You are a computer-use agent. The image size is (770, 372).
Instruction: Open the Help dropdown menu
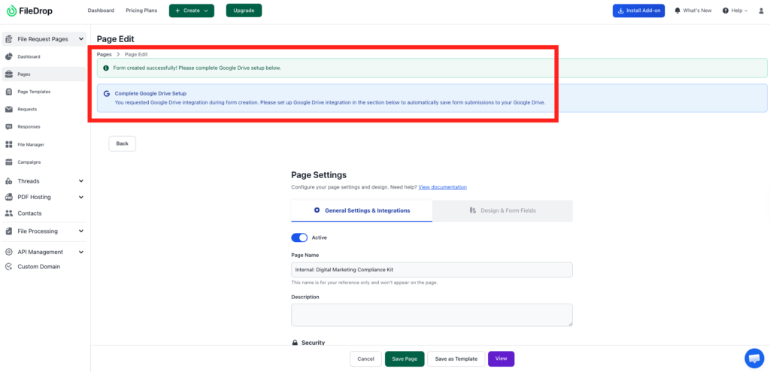coord(735,11)
